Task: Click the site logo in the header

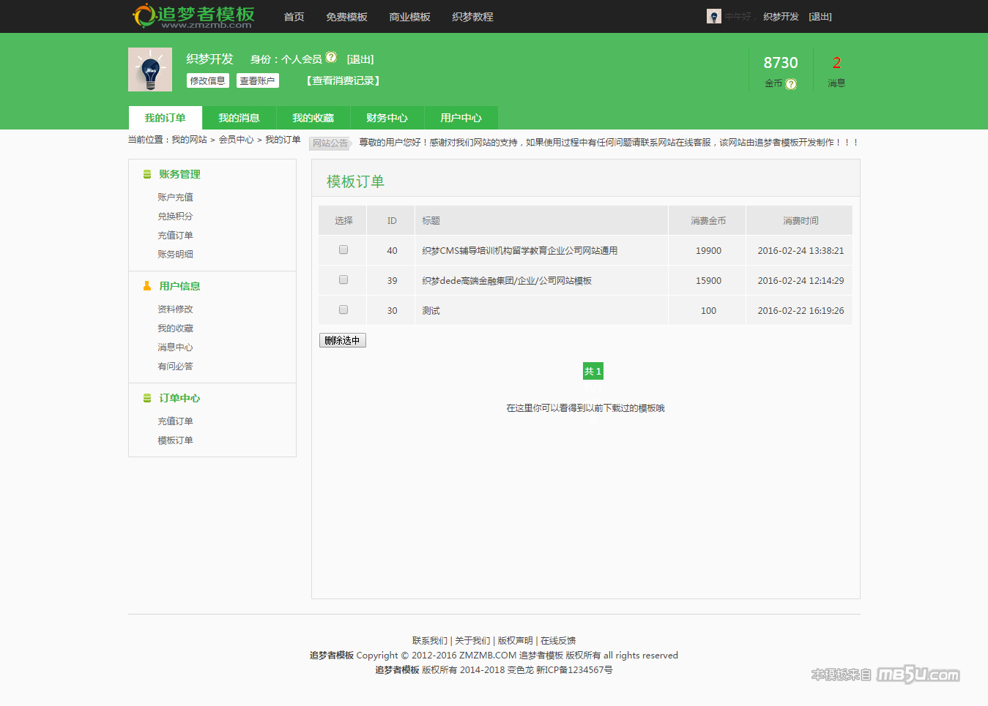Action: point(193,16)
